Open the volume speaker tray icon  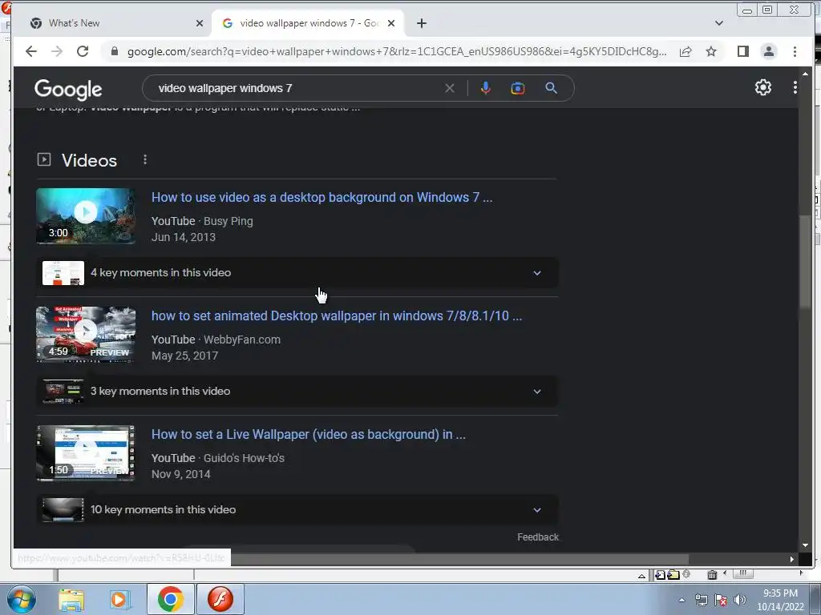pos(740,600)
